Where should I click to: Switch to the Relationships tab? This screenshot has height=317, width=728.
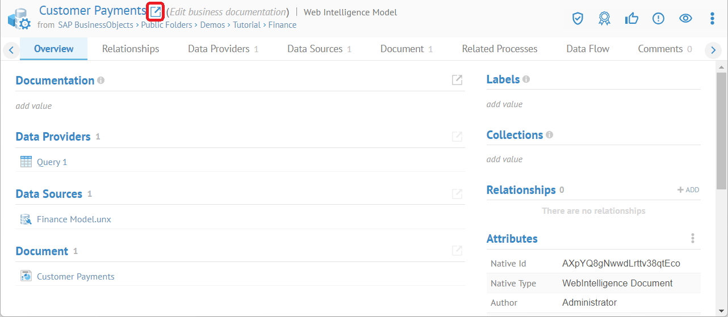click(x=131, y=49)
